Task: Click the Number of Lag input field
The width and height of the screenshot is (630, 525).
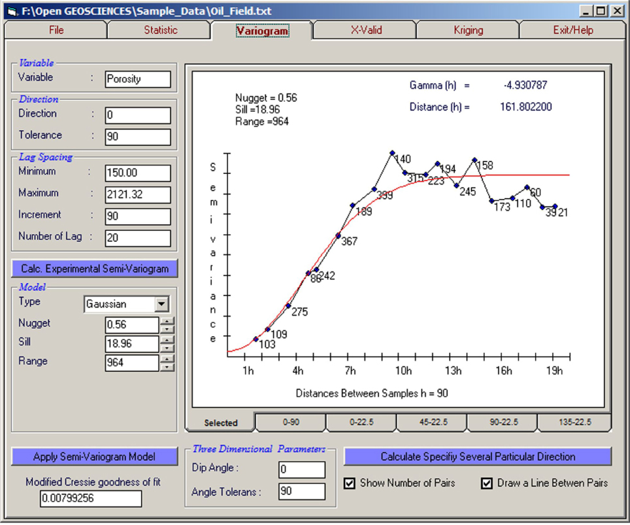Action: coord(137,238)
